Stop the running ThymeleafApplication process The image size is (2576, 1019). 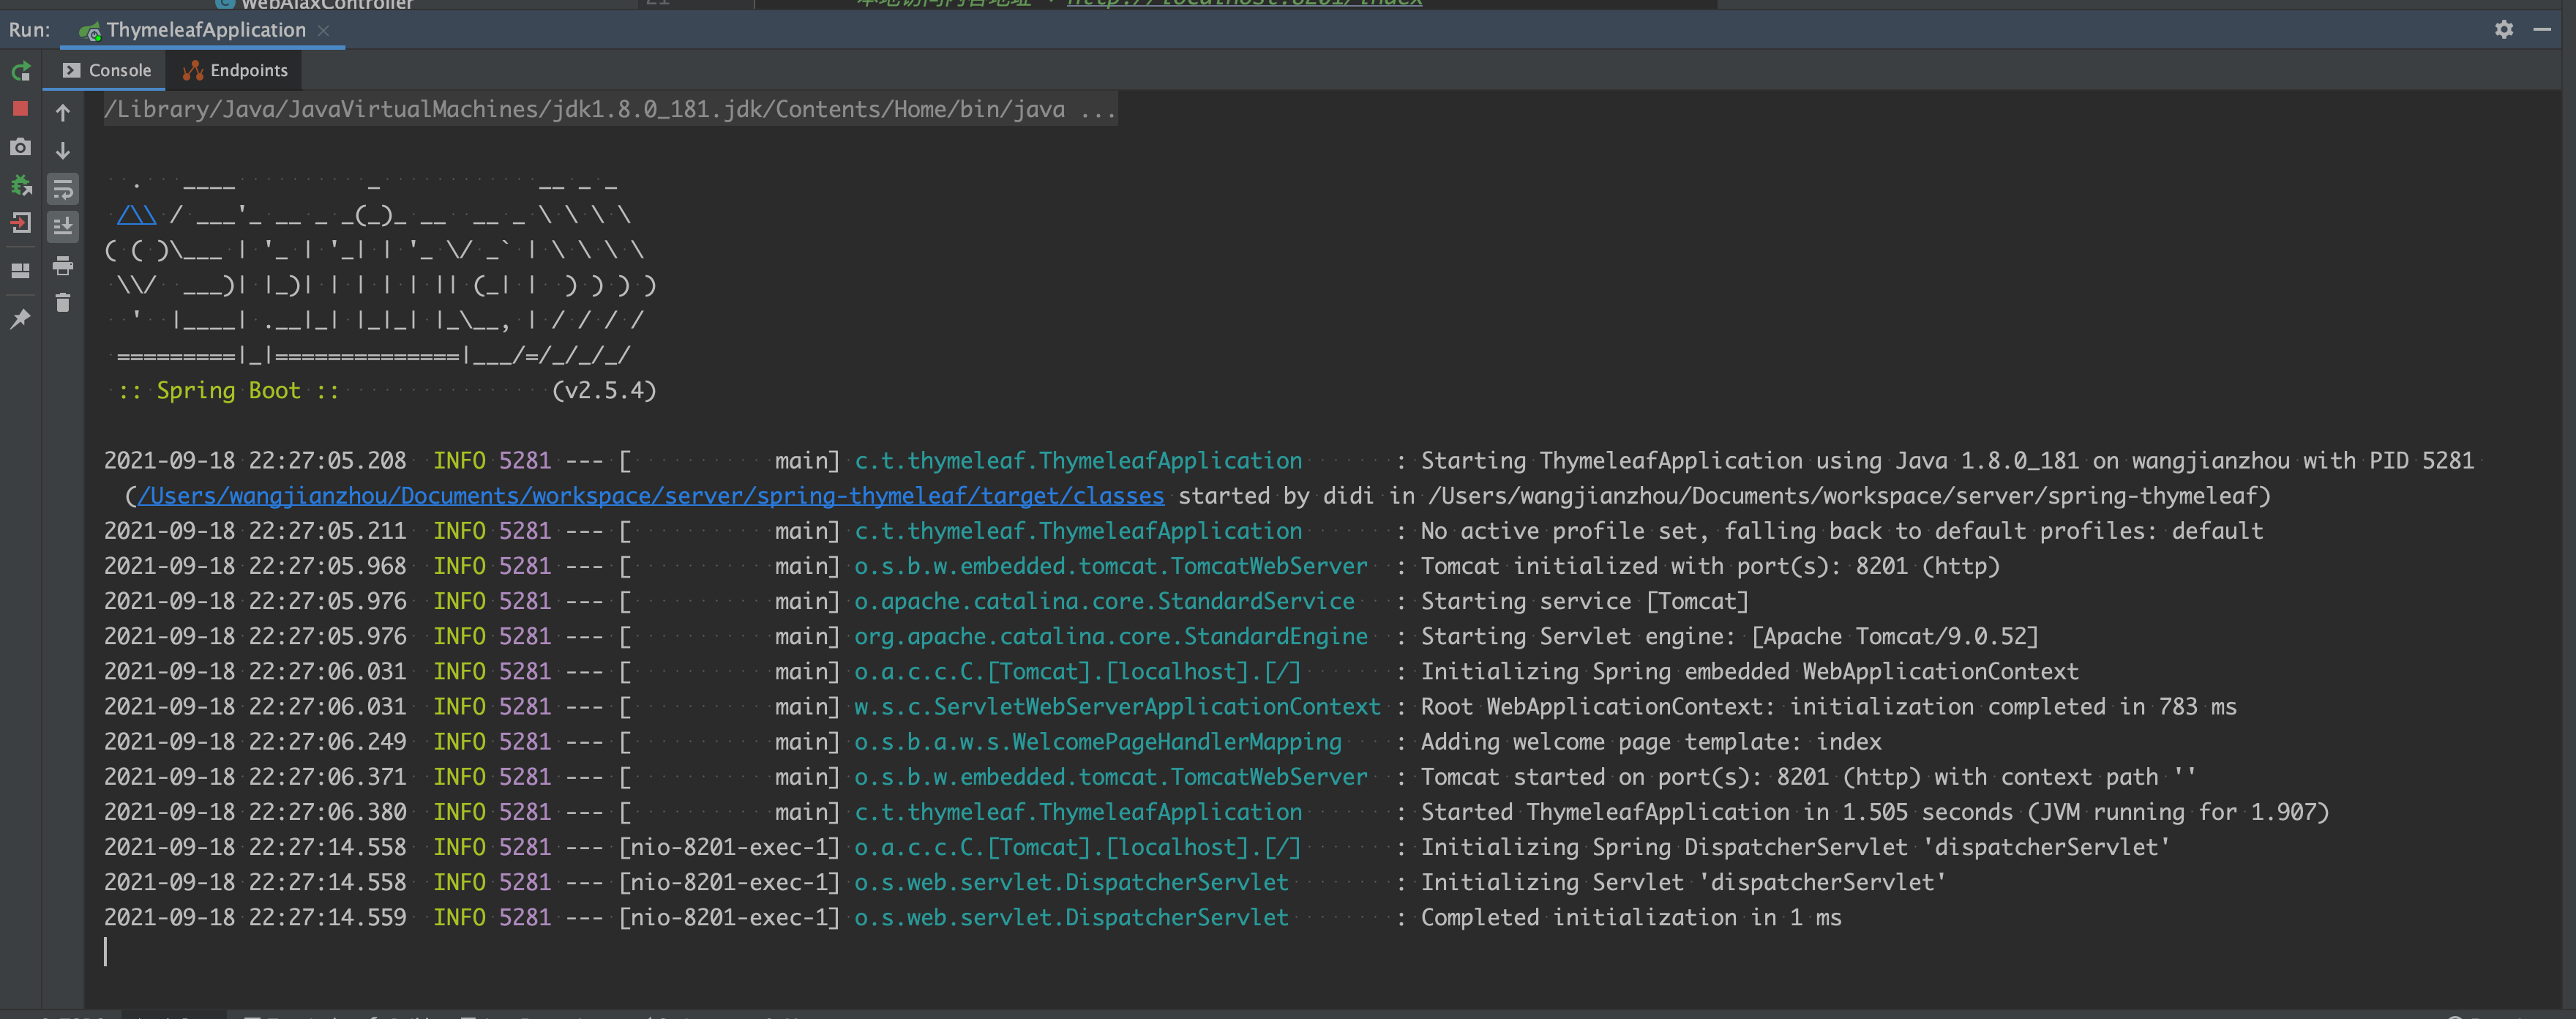coord(20,108)
